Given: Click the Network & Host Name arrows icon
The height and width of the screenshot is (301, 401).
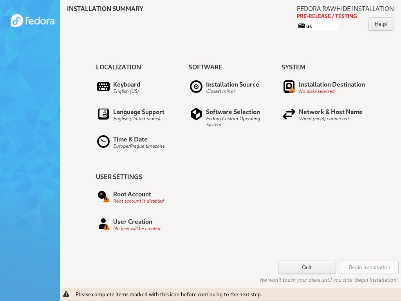Looking at the screenshot, I should (289, 114).
